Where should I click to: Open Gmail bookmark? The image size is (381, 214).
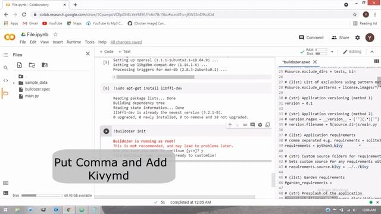pos(30,23)
